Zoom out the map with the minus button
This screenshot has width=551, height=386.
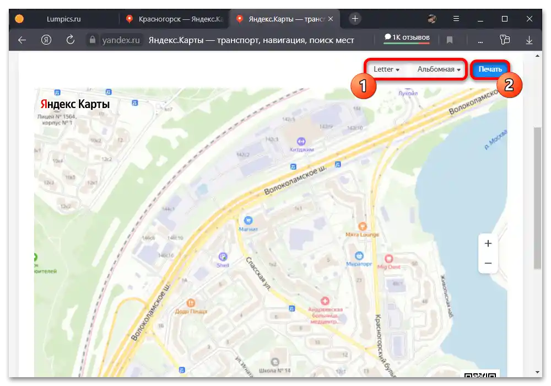[x=488, y=263]
